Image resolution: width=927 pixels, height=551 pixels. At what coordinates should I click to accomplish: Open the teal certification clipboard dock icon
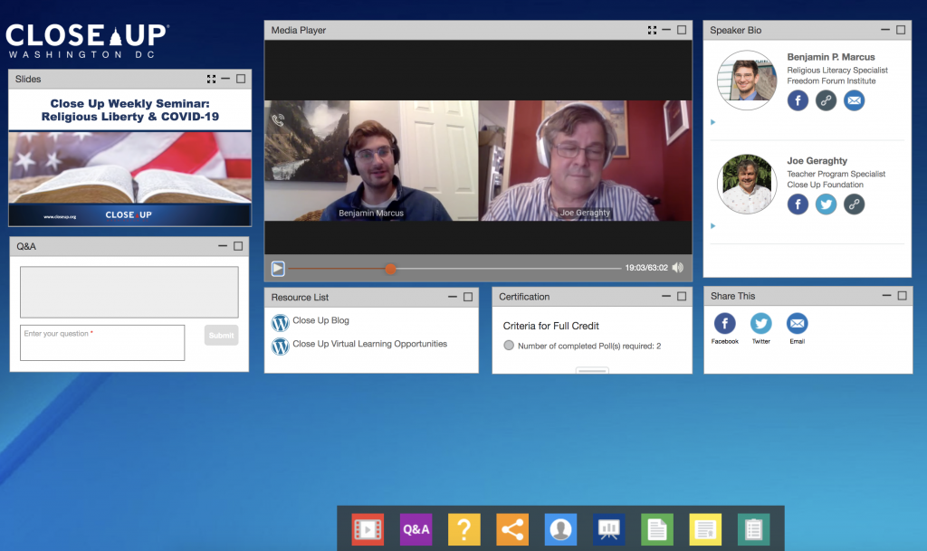point(754,529)
